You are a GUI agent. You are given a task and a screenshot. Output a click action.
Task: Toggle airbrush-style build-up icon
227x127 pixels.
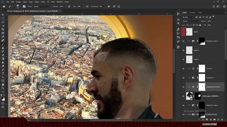coord(87,6)
